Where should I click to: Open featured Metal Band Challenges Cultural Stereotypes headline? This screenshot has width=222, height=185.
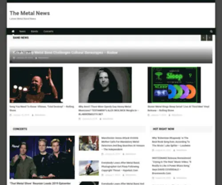click(65, 52)
